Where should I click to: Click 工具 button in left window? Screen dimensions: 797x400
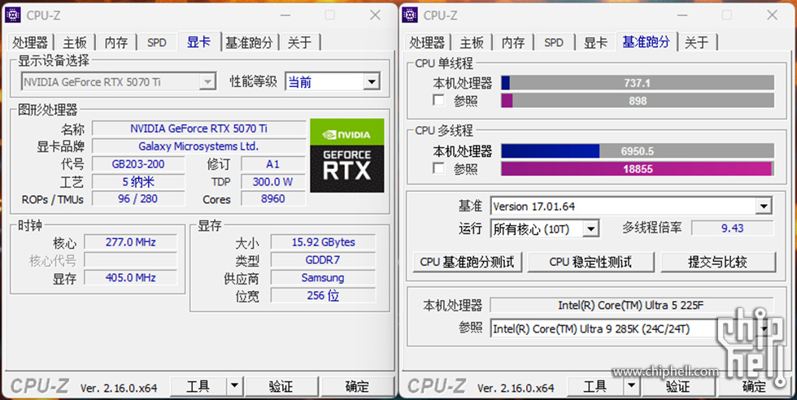tap(198, 386)
